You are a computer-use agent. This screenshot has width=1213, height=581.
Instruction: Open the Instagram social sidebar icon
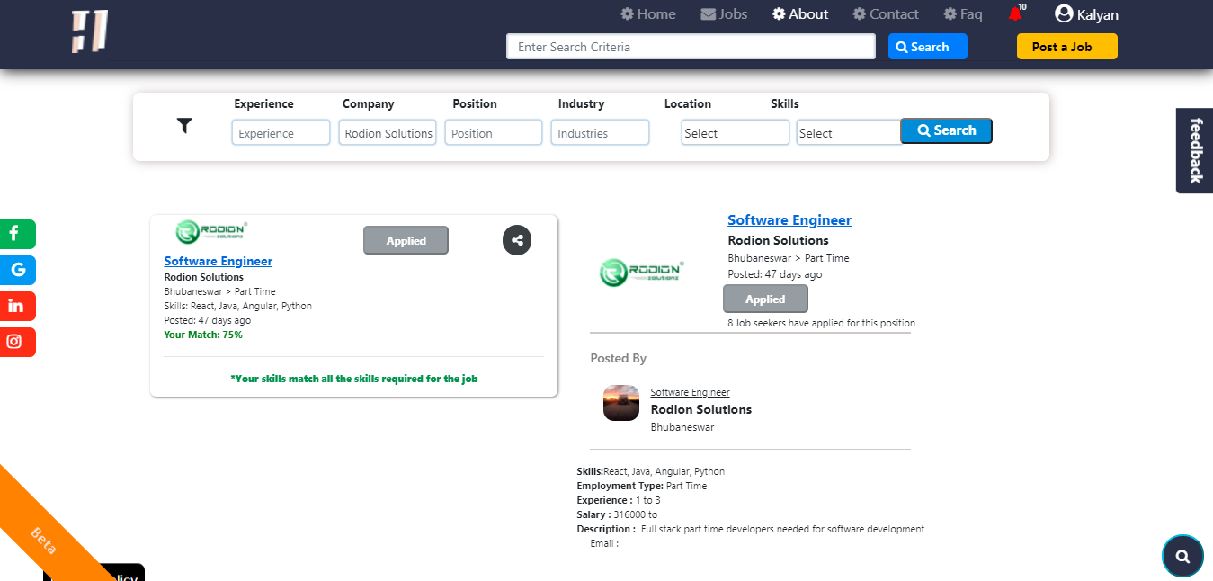17,342
